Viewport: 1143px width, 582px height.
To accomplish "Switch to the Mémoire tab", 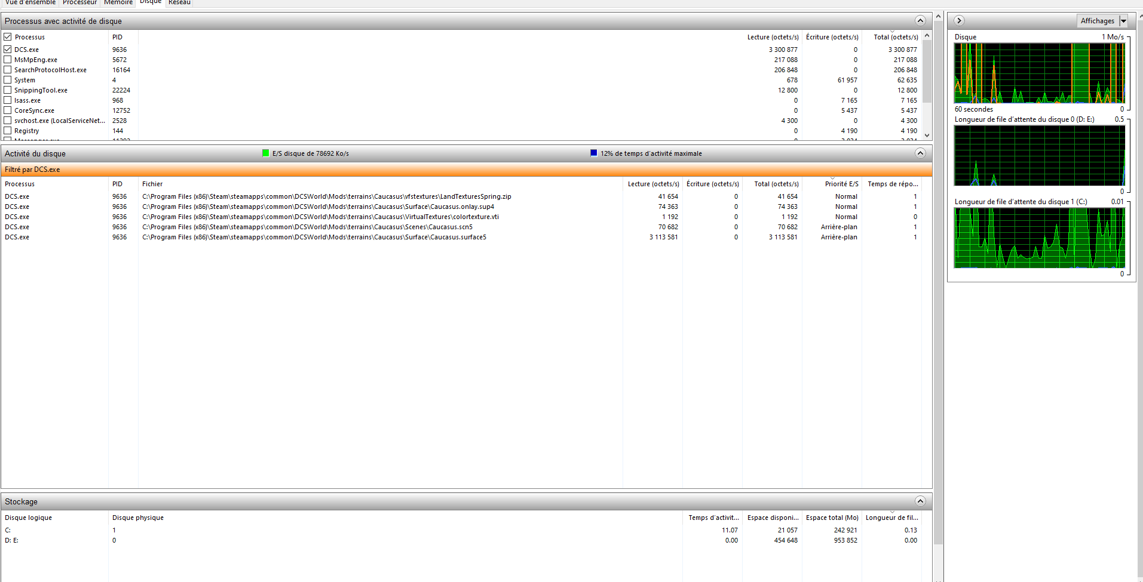I will click(x=118, y=2).
